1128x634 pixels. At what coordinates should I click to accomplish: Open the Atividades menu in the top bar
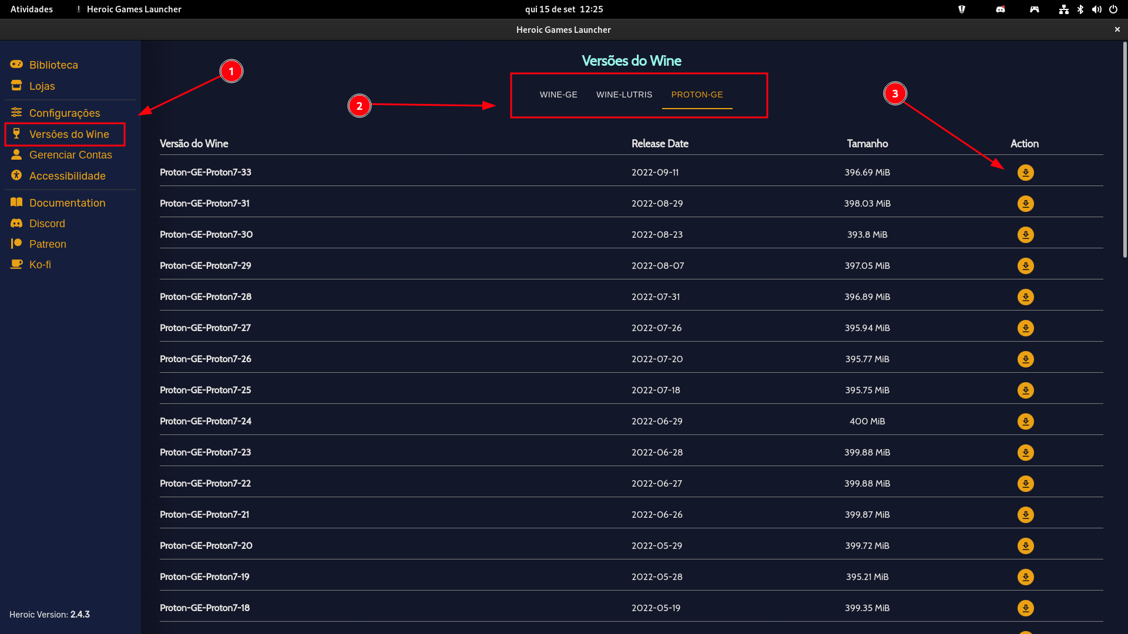(31, 9)
